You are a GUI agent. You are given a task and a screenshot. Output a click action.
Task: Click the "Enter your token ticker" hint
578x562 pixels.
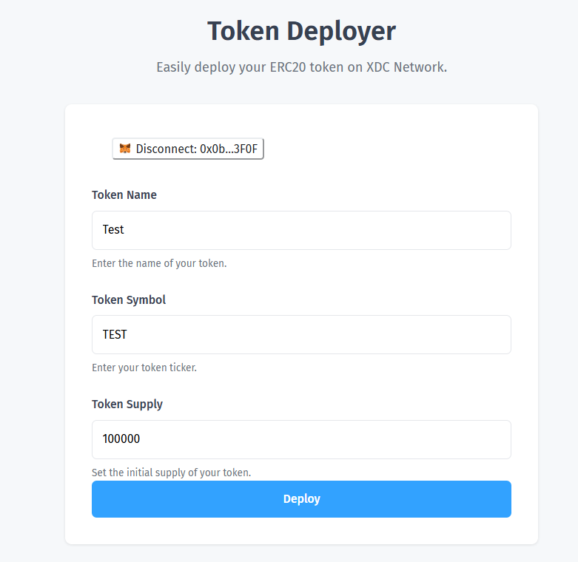click(x=144, y=368)
